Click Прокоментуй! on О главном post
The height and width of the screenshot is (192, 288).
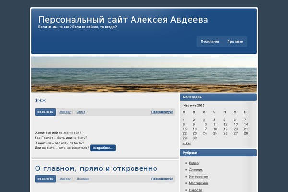coord(162,179)
